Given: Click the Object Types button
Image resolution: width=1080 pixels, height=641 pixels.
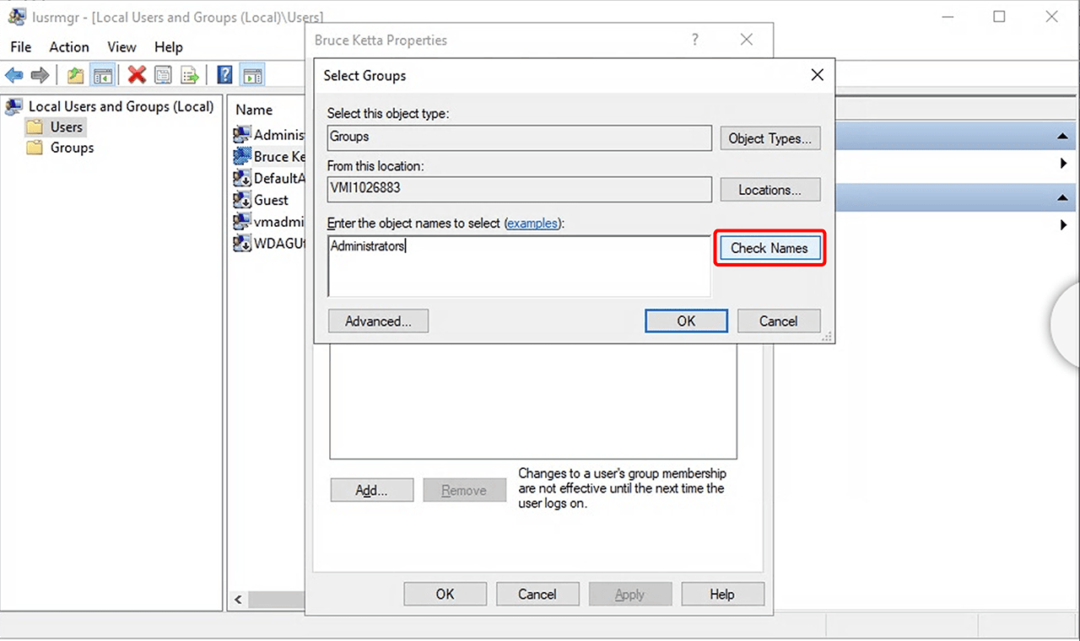Looking at the screenshot, I should click(769, 138).
